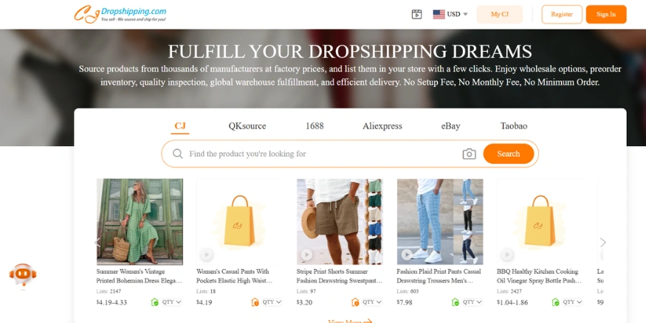Open Summer Women's Vintage Bohemian Dress title
This screenshot has width=646, height=323.
(139, 276)
